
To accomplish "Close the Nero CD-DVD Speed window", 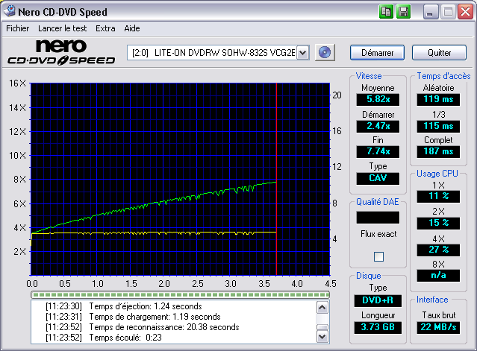I will point(465,12).
